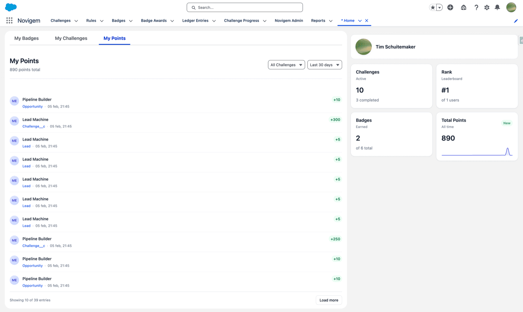Go to the Badges navigation tab
The width and height of the screenshot is (523, 312).
click(x=118, y=21)
